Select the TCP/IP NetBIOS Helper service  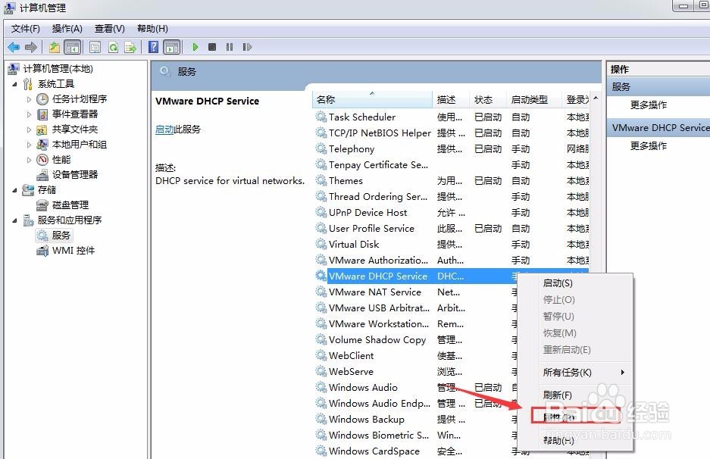pos(452,133)
